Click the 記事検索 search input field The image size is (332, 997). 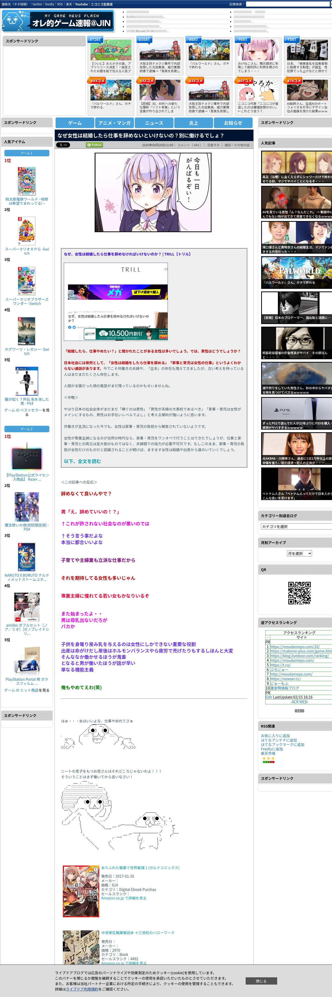click(288, 4)
